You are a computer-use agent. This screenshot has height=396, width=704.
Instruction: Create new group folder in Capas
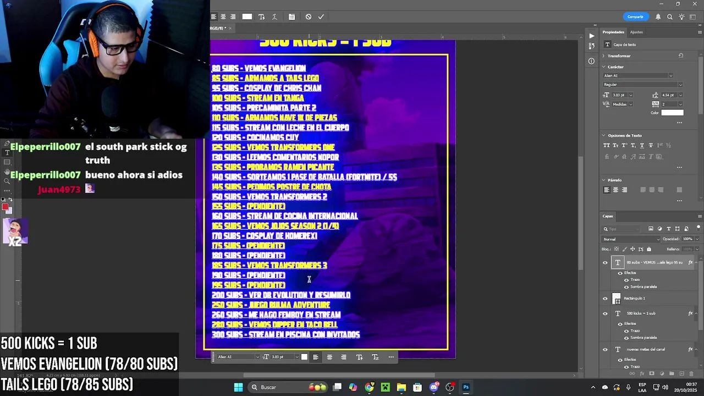click(x=672, y=373)
